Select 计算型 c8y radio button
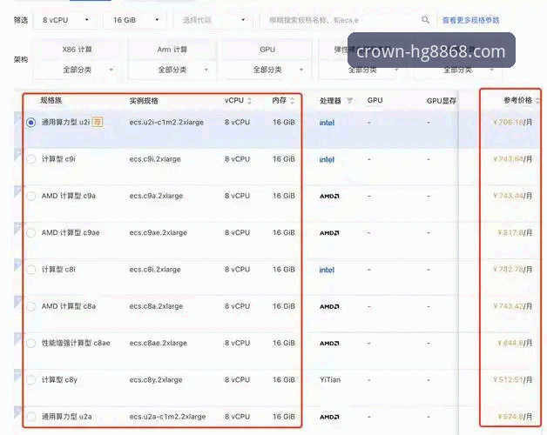The width and height of the screenshot is (547, 435). tap(31, 380)
